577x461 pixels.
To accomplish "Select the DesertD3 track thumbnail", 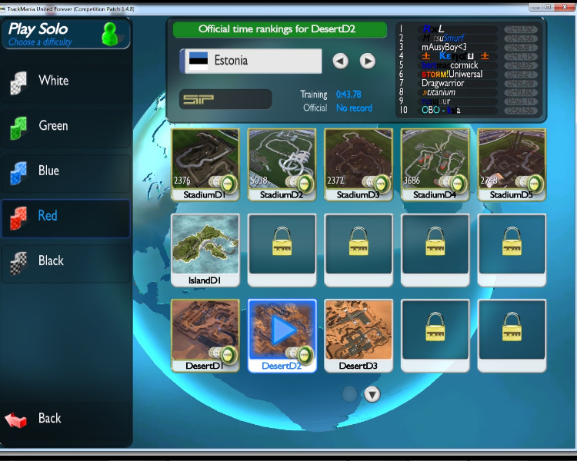I will tap(359, 330).
